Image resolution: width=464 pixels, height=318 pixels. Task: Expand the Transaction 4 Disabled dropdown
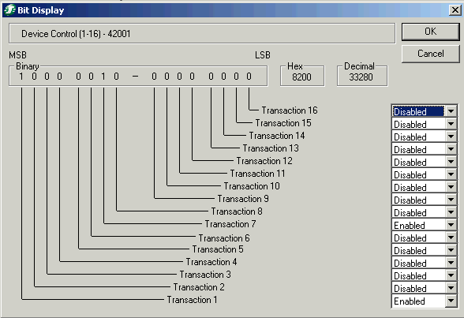click(x=451, y=264)
